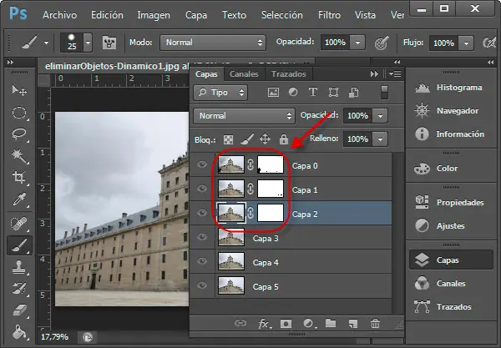The image size is (501, 348).
Task: Activate the Crop tool
Action: pos(19,177)
